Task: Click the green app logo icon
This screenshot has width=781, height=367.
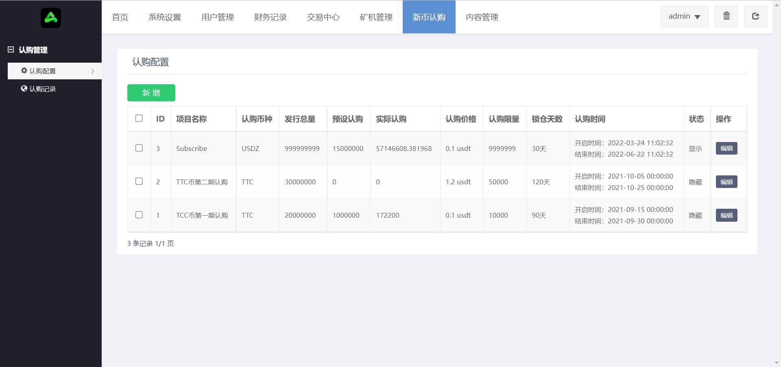Action: point(51,18)
